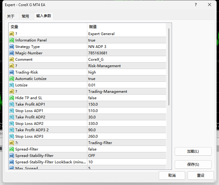Click the icon next to Stop Loss ADP2
Viewport: 219px width, 185px height.
click(12, 124)
